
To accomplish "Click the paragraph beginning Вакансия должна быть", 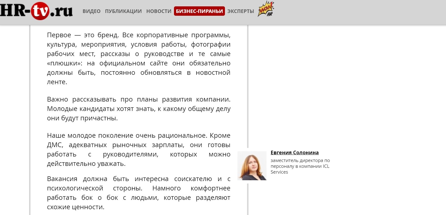I will coord(139,193).
